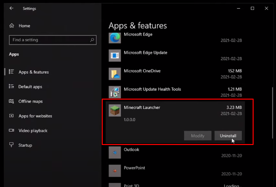Click the Microsoft Edge app icon
Viewport: 276px width, 187px height.
click(x=115, y=38)
